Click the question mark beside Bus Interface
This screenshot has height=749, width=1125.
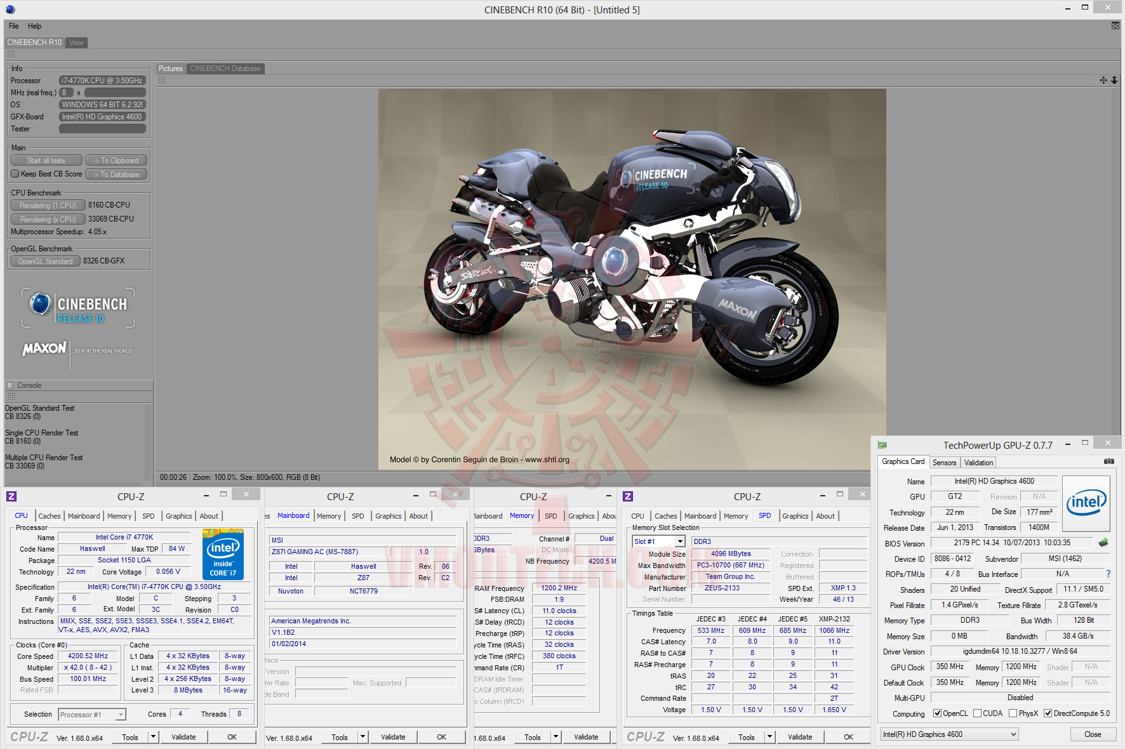[x=1108, y=574]
